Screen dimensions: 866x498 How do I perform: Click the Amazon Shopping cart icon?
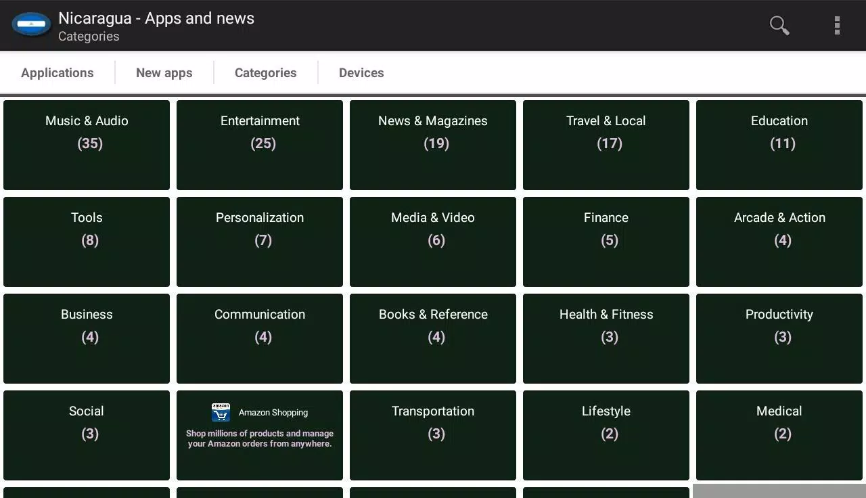(221, 412)
